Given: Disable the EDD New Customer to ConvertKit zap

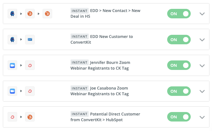Looking at the screenshot, I should click(x=179, y=40).
